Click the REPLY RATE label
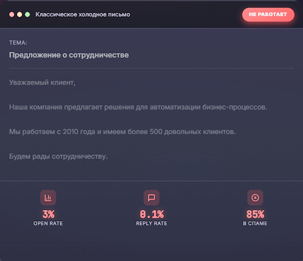The image size is (303, 261). click(151, 223)
